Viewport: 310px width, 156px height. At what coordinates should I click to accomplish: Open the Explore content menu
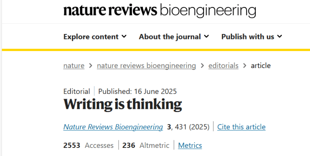tap(95, 37)
